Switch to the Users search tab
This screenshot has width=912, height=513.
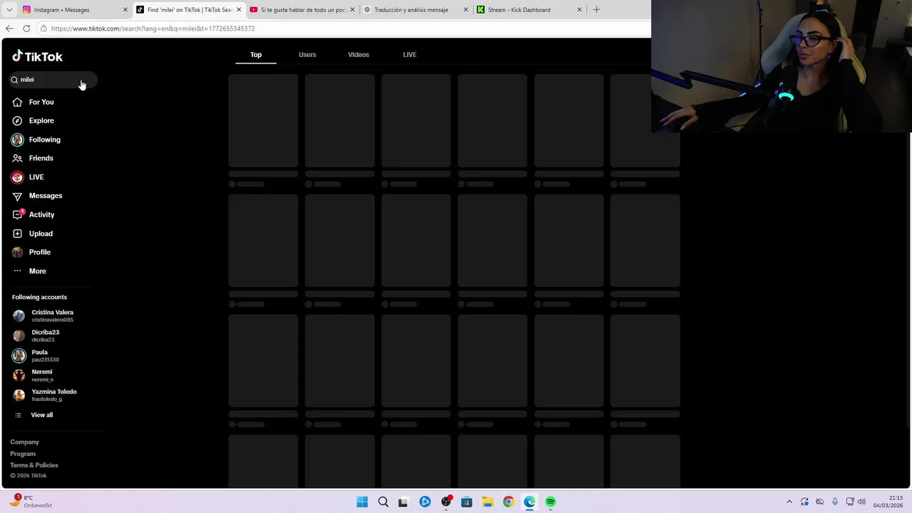pyautogui.click(x=307, y=55)
